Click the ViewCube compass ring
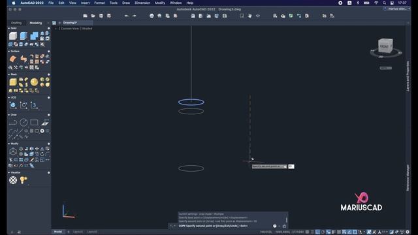The height and width of the screenshot is (235, 418). click(x=386, y=54)
